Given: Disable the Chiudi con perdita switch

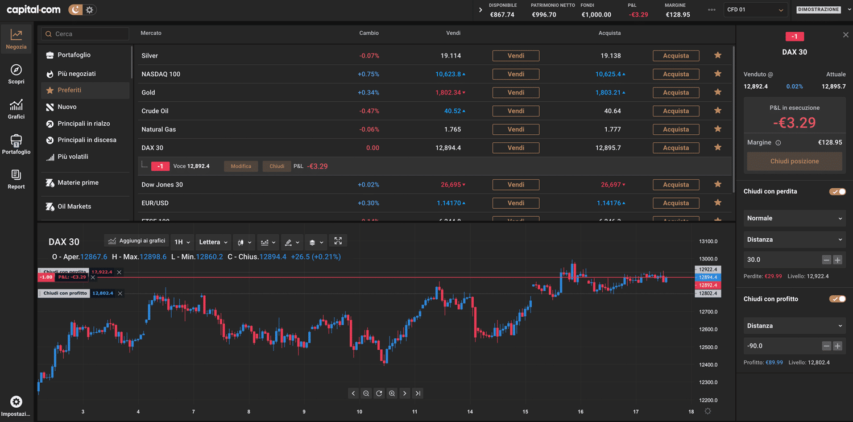Looking at the screenshot, I should point(838,192).
